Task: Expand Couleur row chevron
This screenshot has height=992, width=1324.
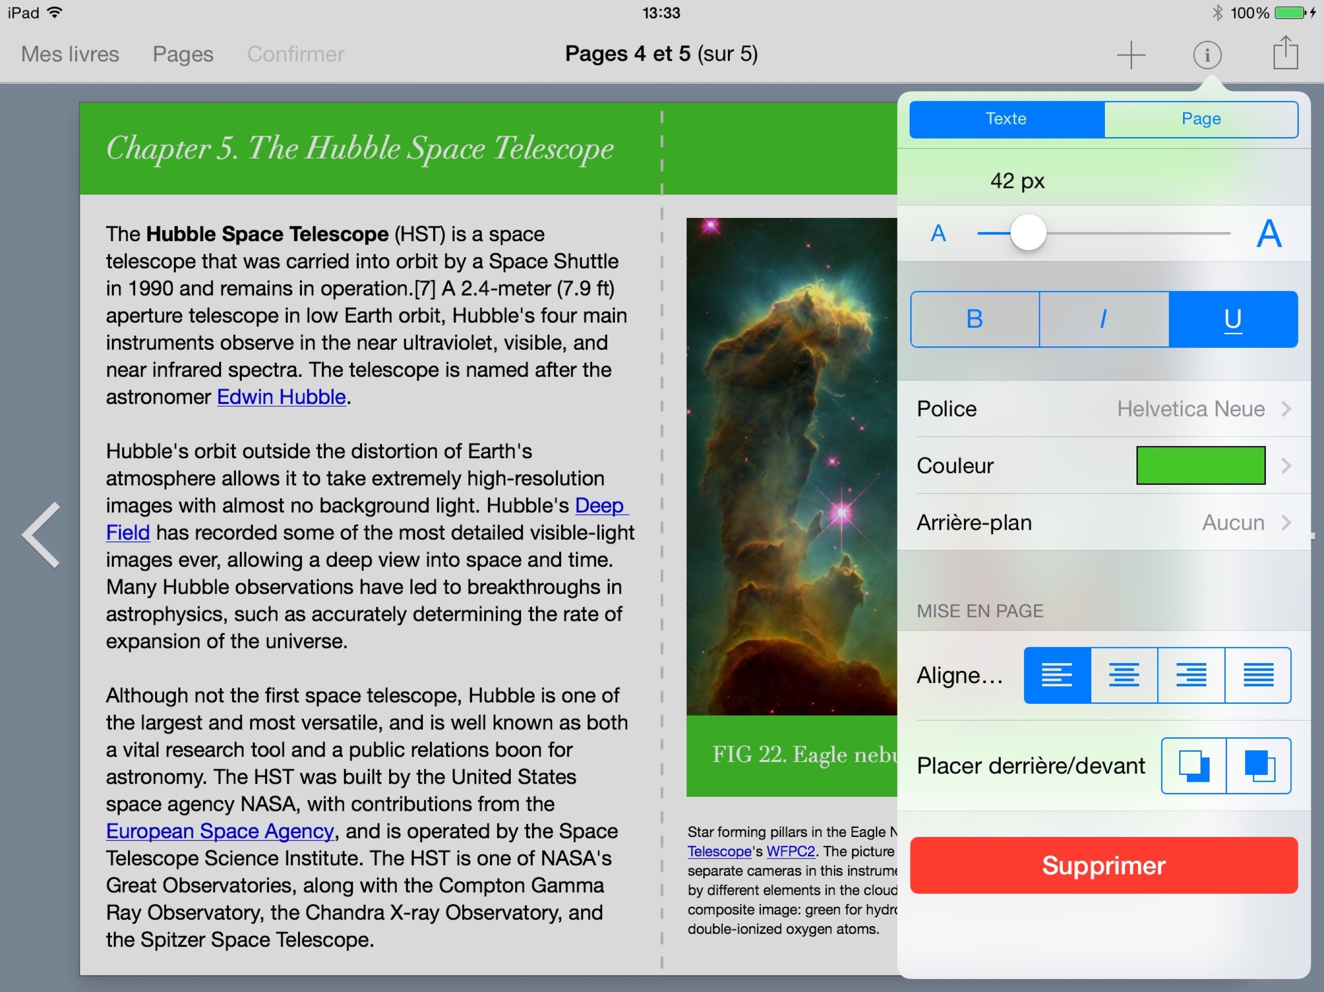Action: [1286, 465]
